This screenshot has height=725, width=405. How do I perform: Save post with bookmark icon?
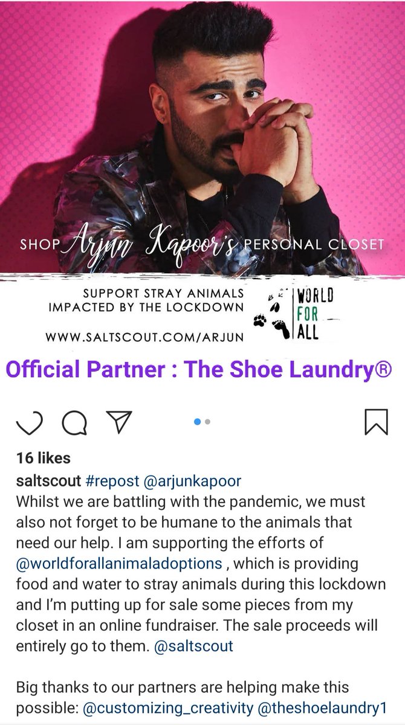tap(376, 422)
